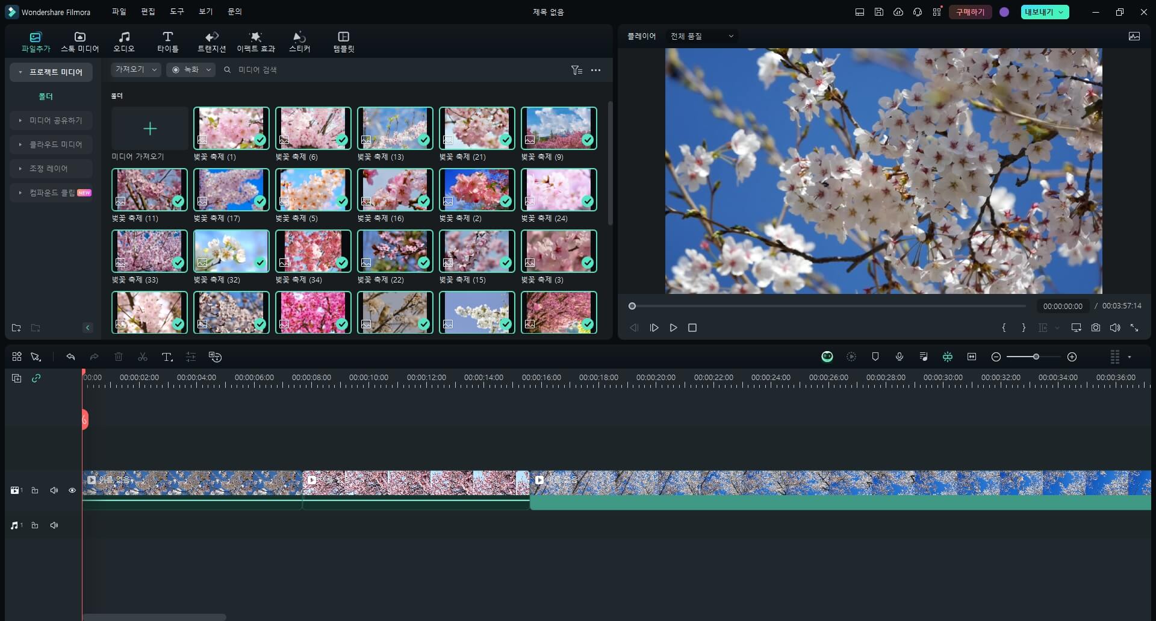
Task: Mute the audio track speaker
Action: (54, 525)
